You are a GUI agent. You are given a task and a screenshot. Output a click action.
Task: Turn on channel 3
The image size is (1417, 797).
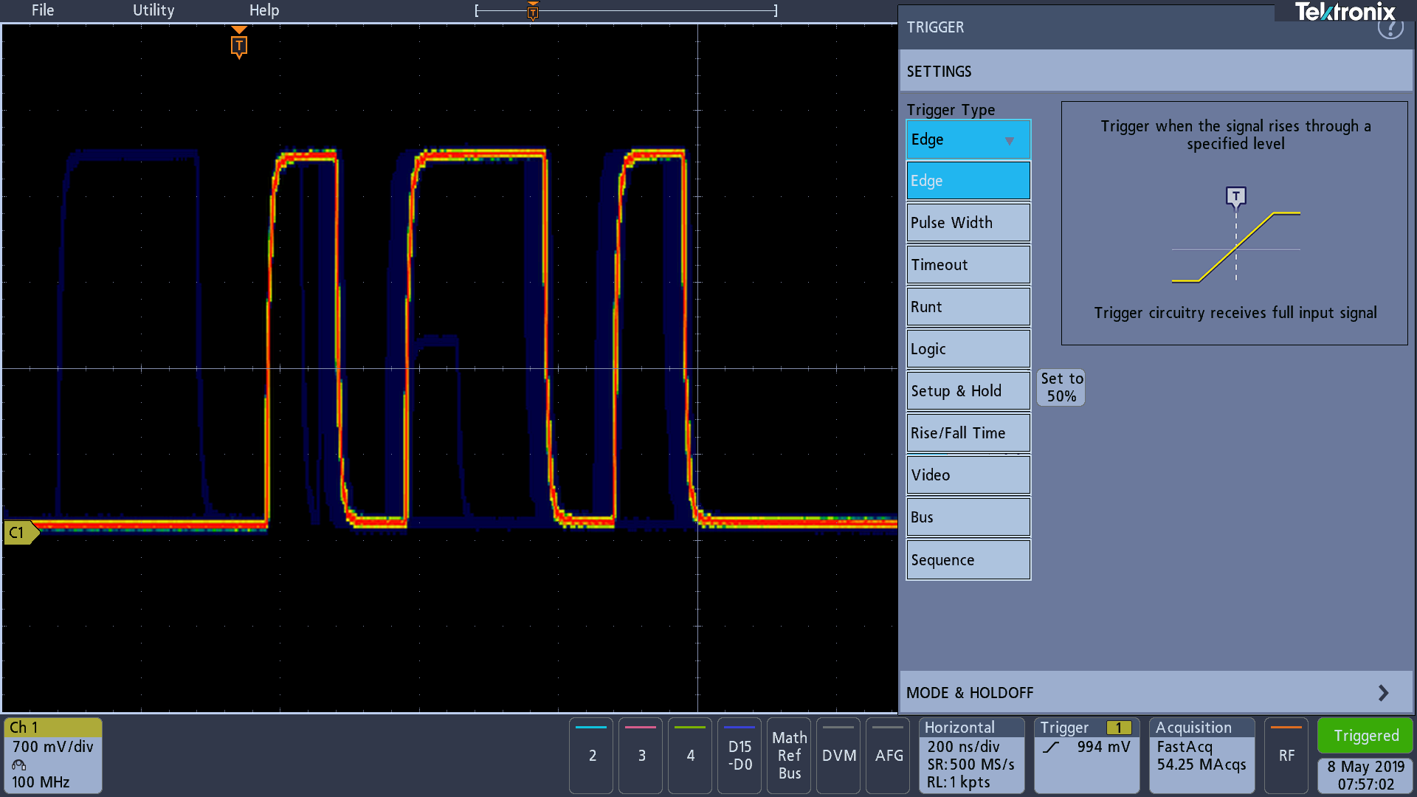[641, 755]
